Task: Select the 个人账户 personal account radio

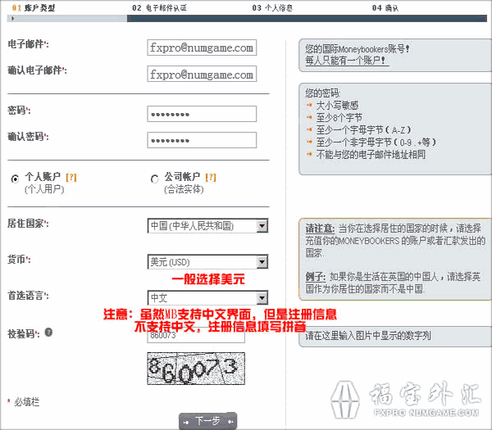Action: 15,179
